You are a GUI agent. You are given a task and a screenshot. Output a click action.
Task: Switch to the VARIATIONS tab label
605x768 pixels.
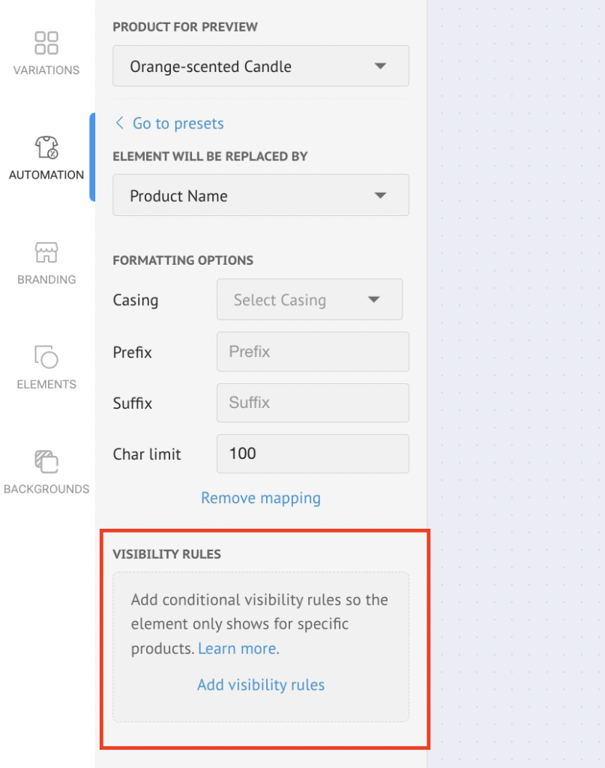point(46,70)
